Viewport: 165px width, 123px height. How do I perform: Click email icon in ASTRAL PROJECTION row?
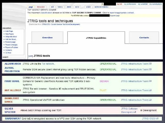[x=150, y=69]
